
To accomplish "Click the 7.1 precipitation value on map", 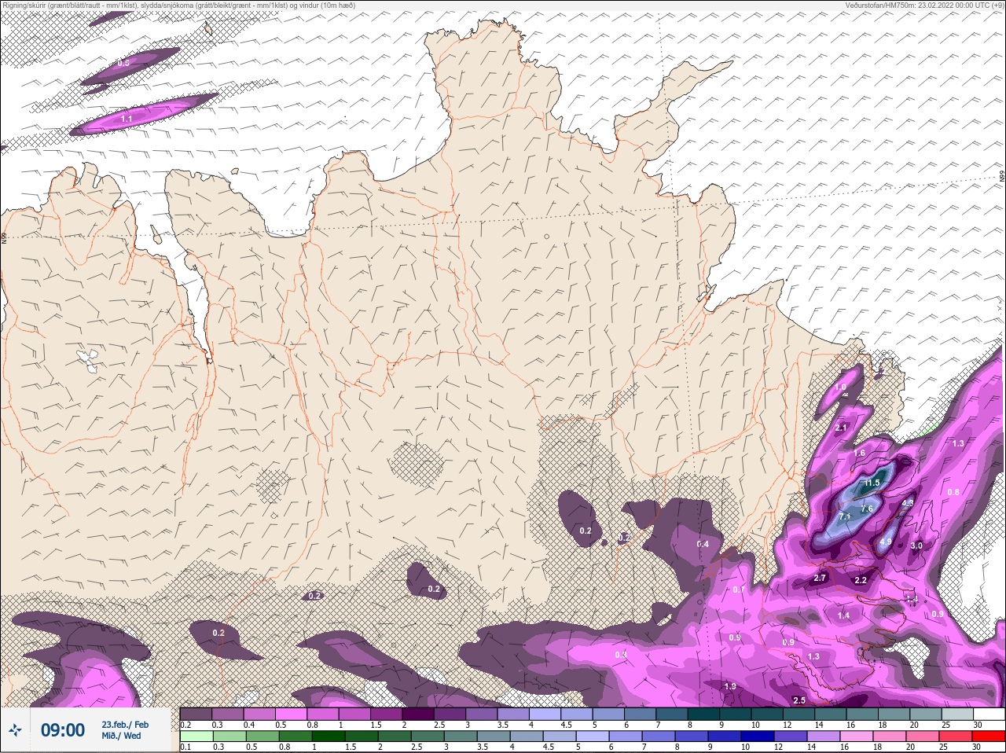I will [x=845, y=516].
